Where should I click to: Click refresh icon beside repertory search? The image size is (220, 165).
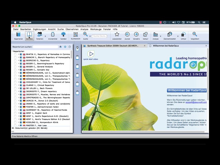point(60,47)
